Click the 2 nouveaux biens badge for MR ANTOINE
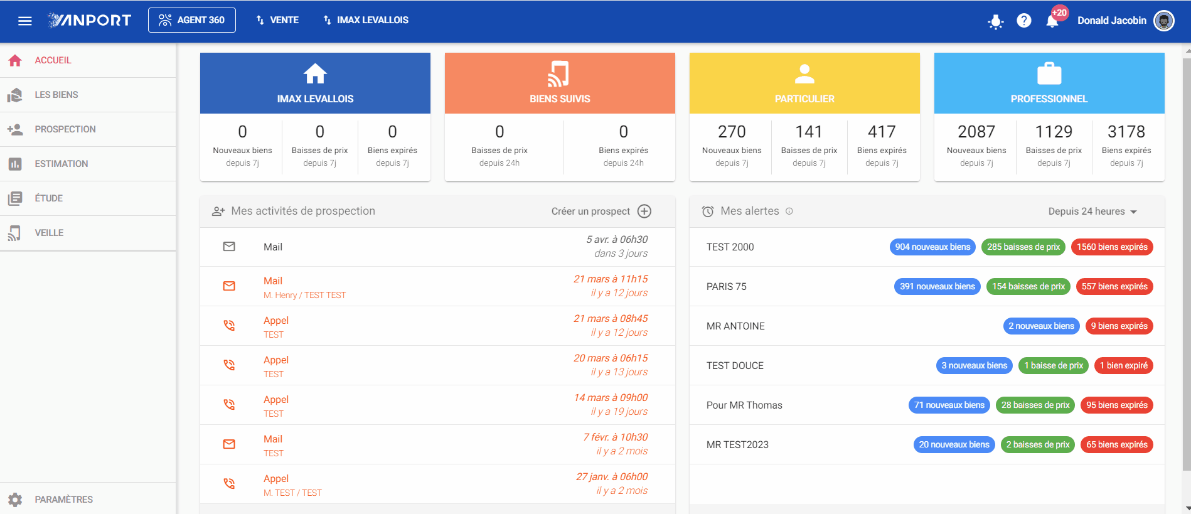1191x514 pixels. pos(1041,326)
